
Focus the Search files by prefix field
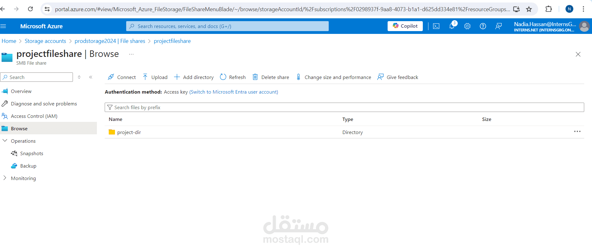[x=344, y=107]
